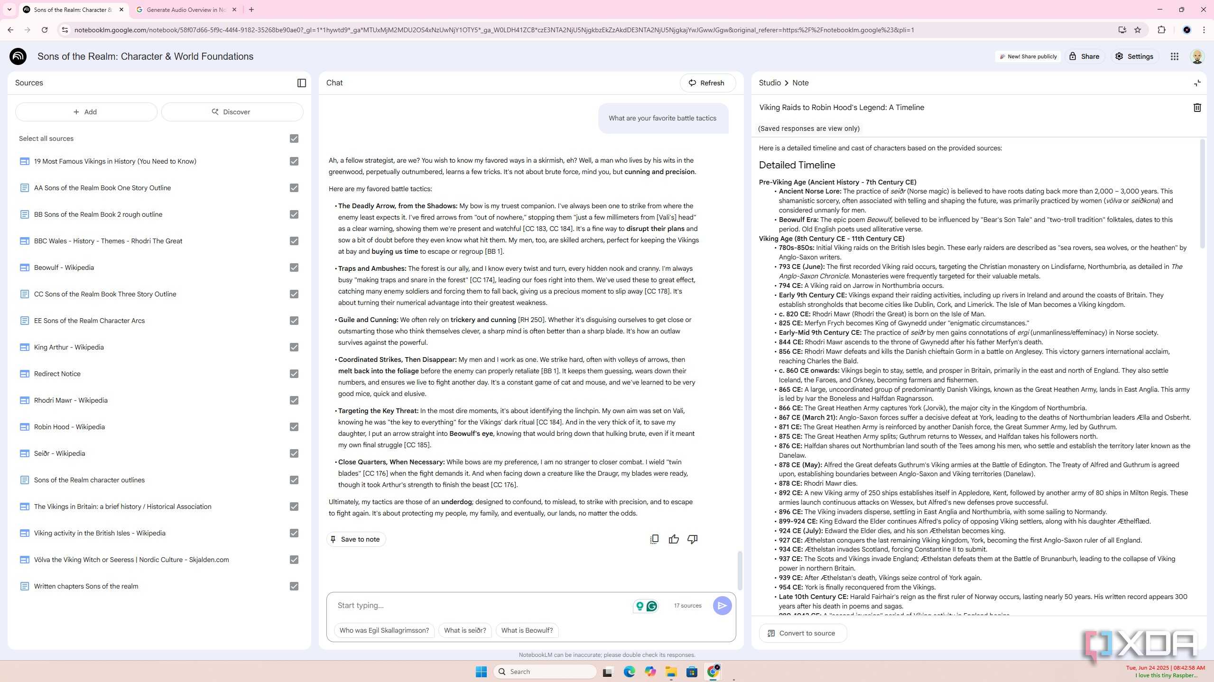Screen dimensions: 1214x682
Task: Uncheck the Redirect Notice source checkbox
Action: pyautogui.click(x=294, y=374)
